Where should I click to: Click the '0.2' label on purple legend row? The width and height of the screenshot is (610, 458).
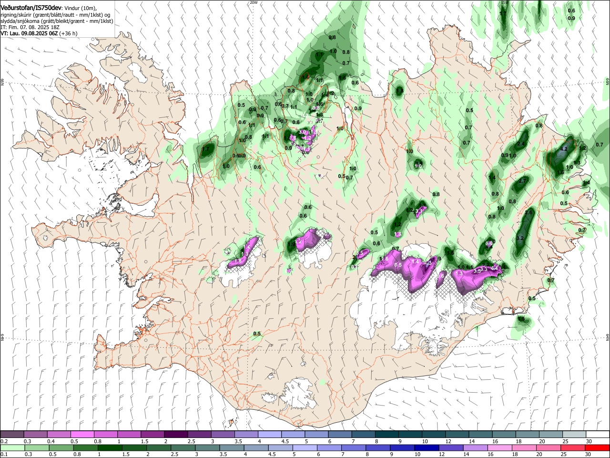(4, 441)
